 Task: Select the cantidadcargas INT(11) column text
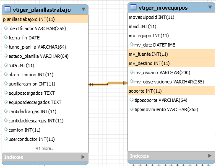point(32,112)
